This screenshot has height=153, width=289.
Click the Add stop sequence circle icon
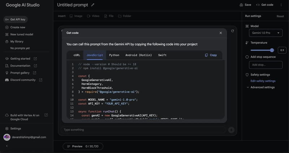tap(247, 57)
